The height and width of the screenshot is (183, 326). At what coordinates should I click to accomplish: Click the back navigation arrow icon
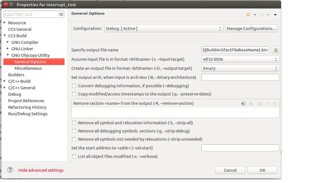pos(248,15)
